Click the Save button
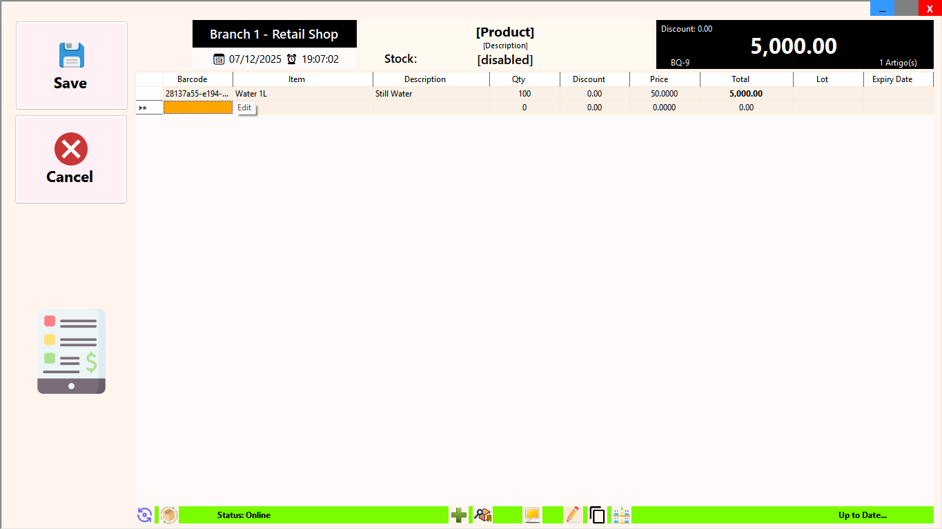The width and height of the screenshot is (942, 529). pyautogui.click(x=71, y=66)
